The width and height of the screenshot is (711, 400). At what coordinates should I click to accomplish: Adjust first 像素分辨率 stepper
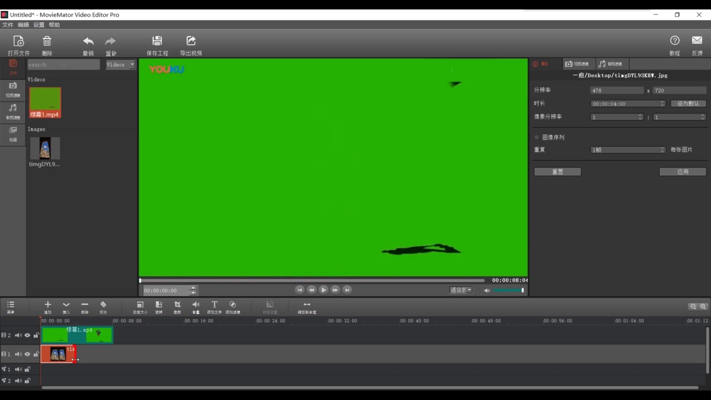click(640, 117)
